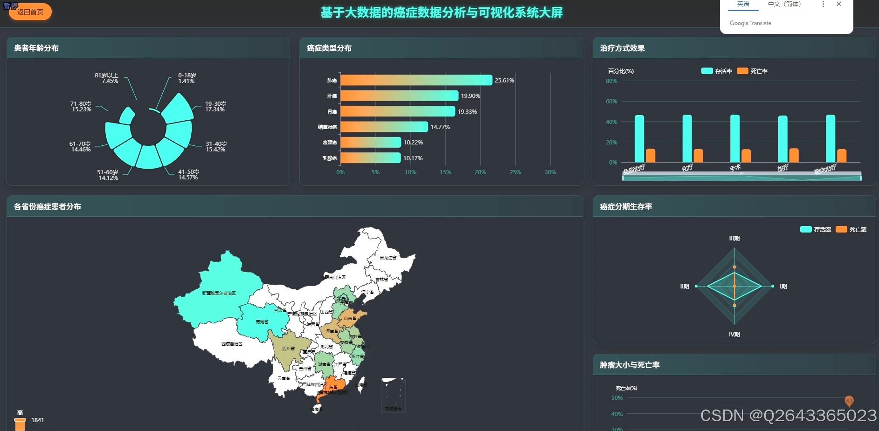Screen dimensions: 879x431
Task: Click the dashboard main title 基于大数据的癌症数据分析
Action: click(x=442, y=13)
